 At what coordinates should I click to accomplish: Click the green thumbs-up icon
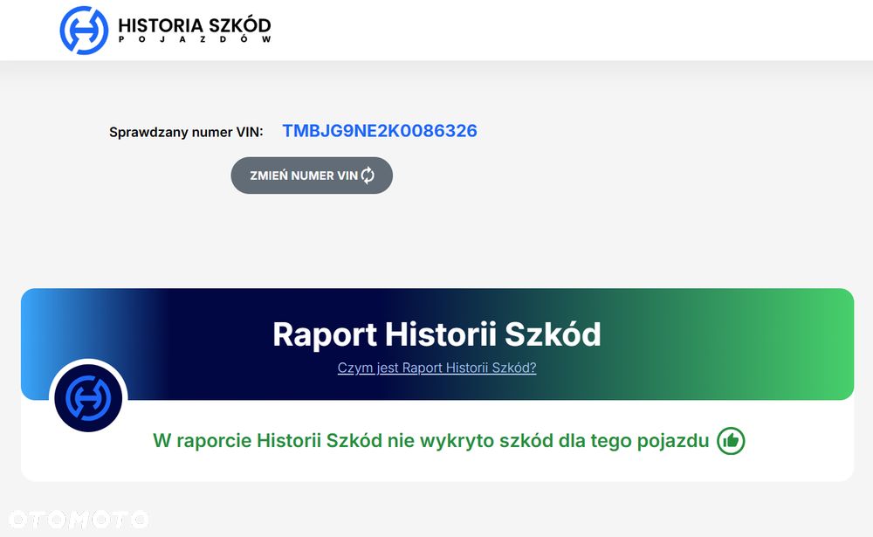pos(731,441)
